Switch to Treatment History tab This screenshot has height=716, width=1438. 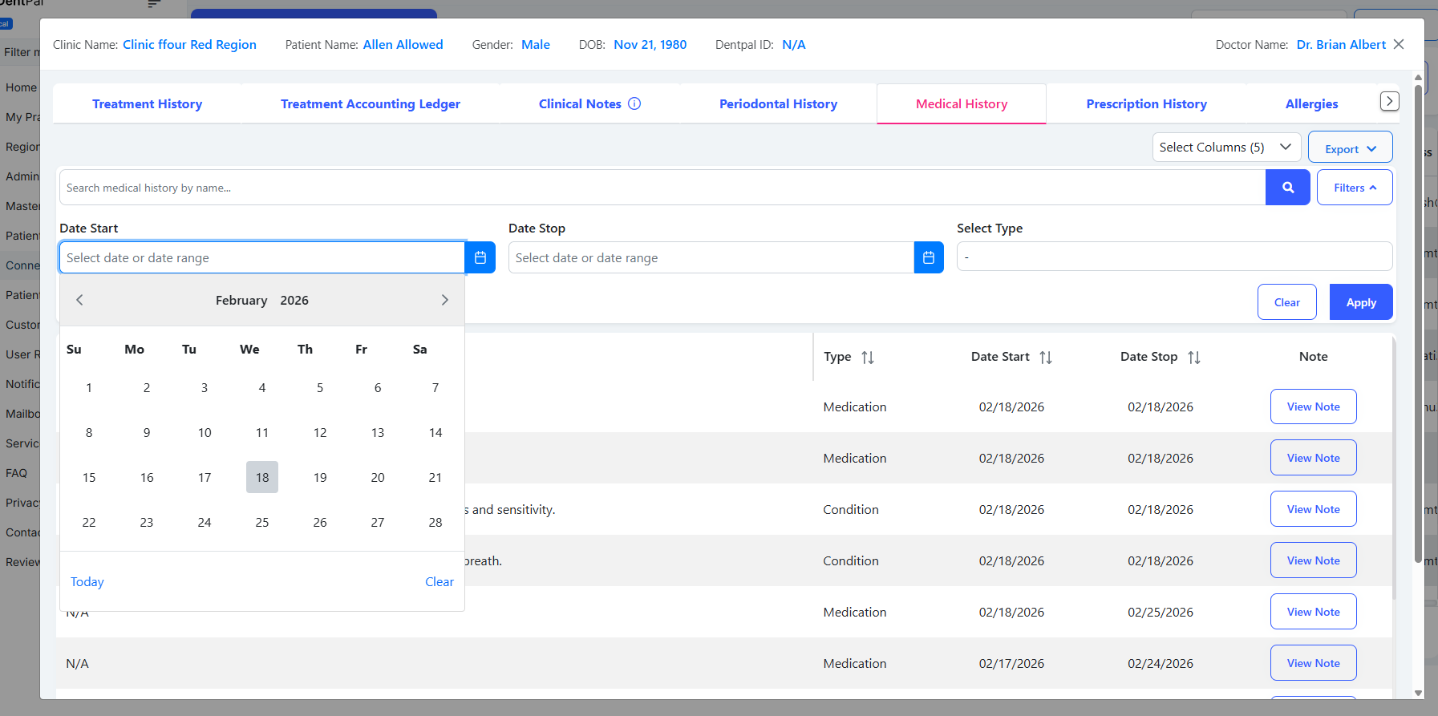click(147, 104)
